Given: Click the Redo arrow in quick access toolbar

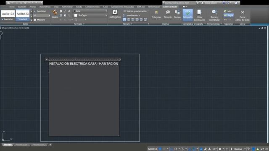Looking at the screenshot, I should pos(36,3).
